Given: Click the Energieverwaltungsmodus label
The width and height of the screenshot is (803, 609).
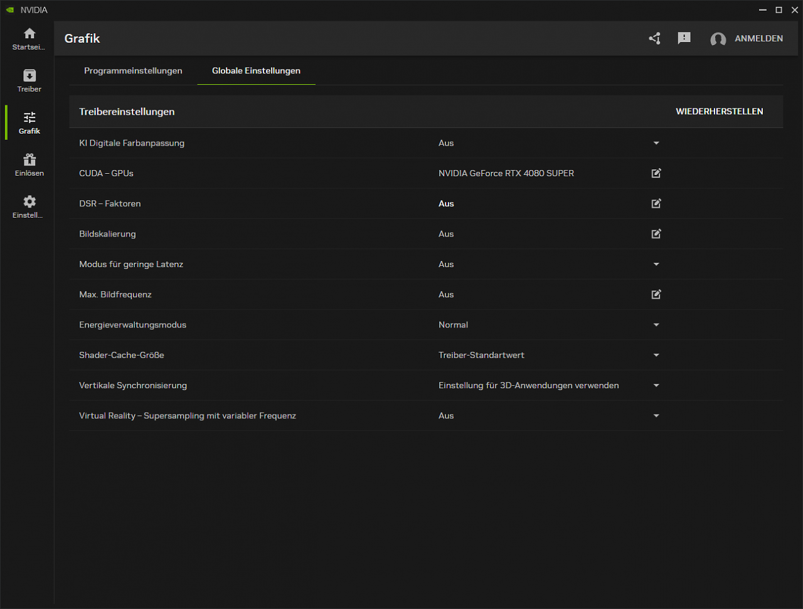Looking at the screenshot, I should pyautogui.click(x=132, y=325).
